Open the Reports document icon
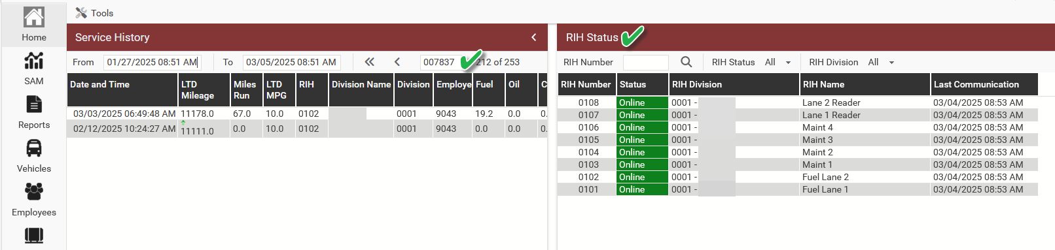Image resolution: width=1055 pixels, height=250 pixels. (34, 104)
